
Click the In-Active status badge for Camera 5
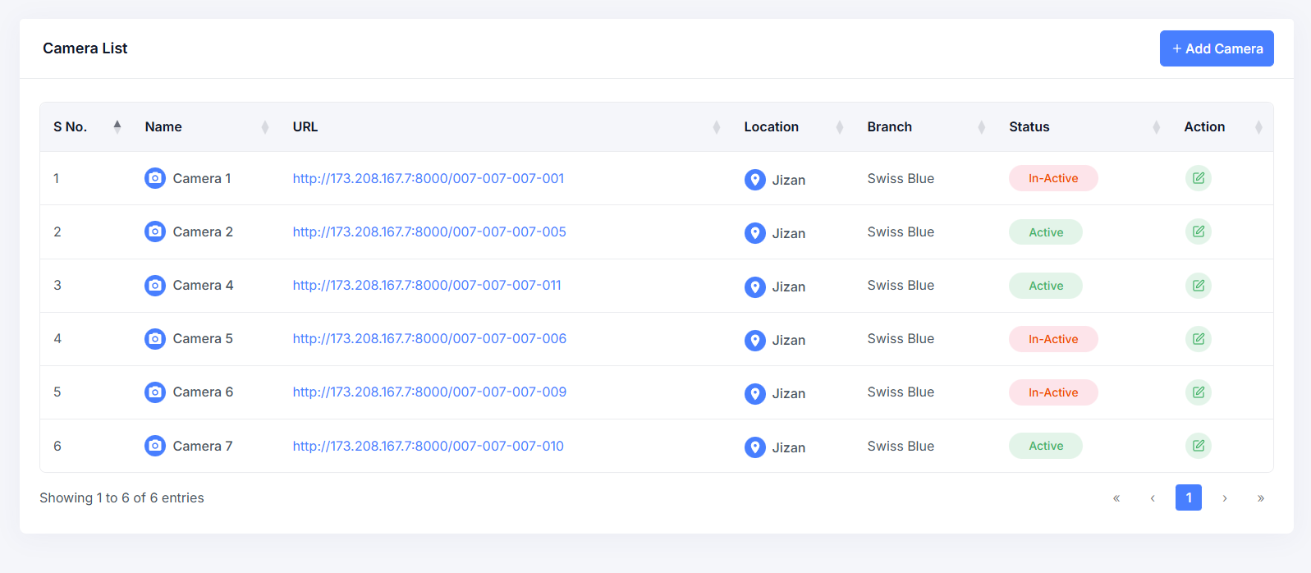click(x=1052, y=339)
